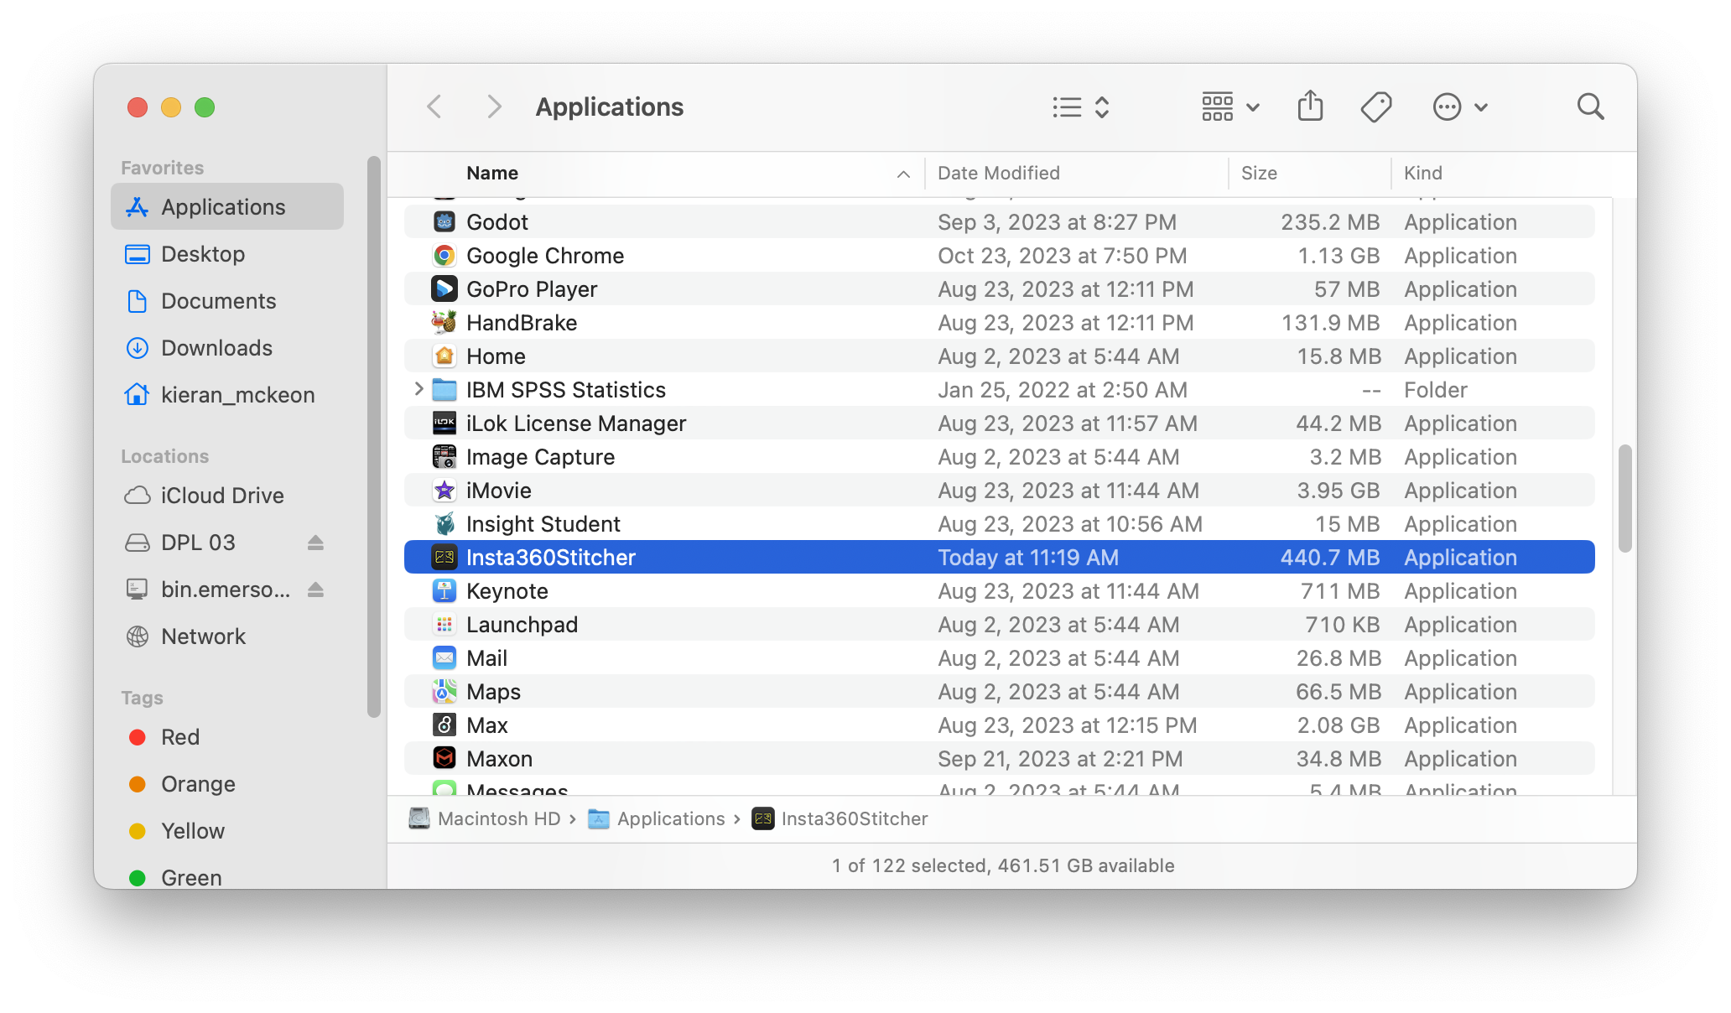Go forward with the right chevron

click(x=494, y=106)
